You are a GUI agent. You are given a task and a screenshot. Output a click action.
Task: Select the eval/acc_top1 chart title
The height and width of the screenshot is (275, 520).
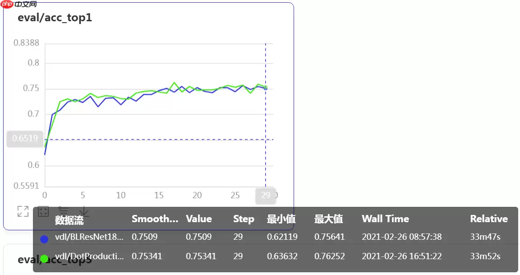tap(55, 18)
